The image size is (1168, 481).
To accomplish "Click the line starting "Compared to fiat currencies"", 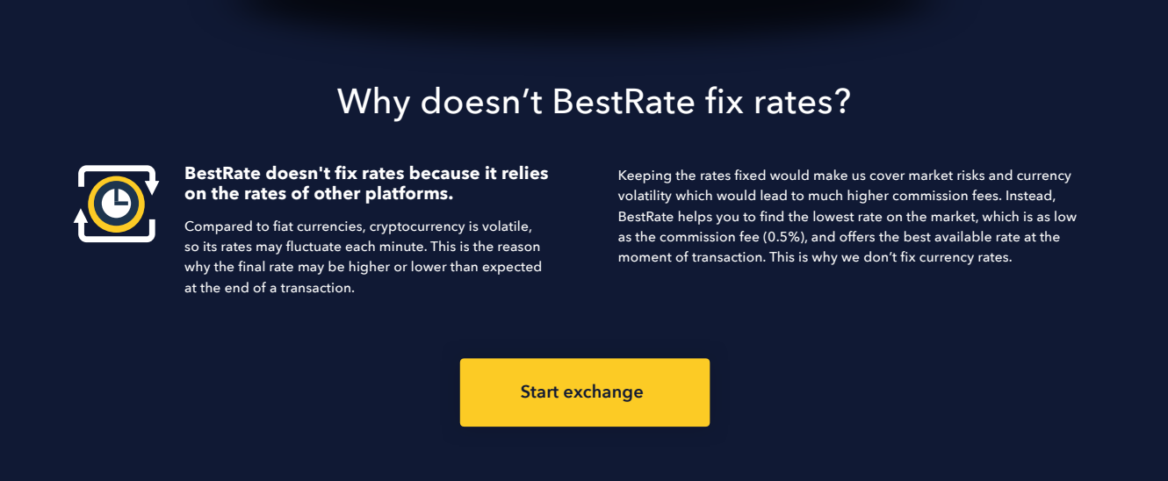I will tap(358, 226).
